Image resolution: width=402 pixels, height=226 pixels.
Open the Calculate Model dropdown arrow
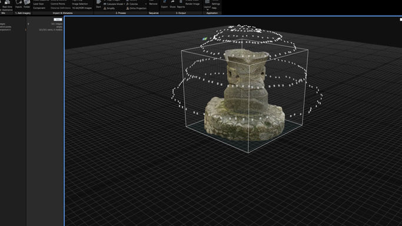(124, 4)
